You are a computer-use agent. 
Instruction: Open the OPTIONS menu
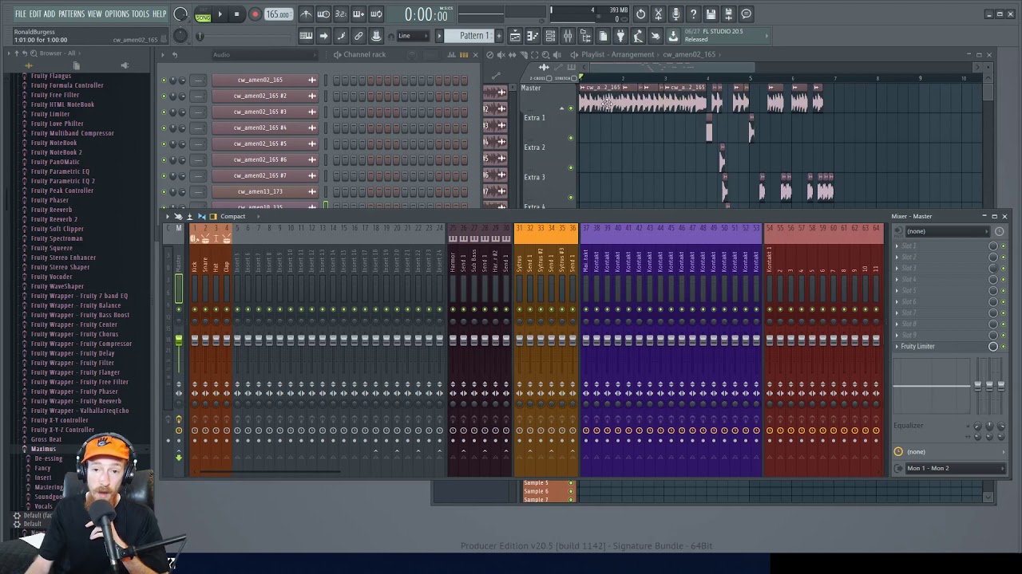pyautogui.click(x=117, y=14)
